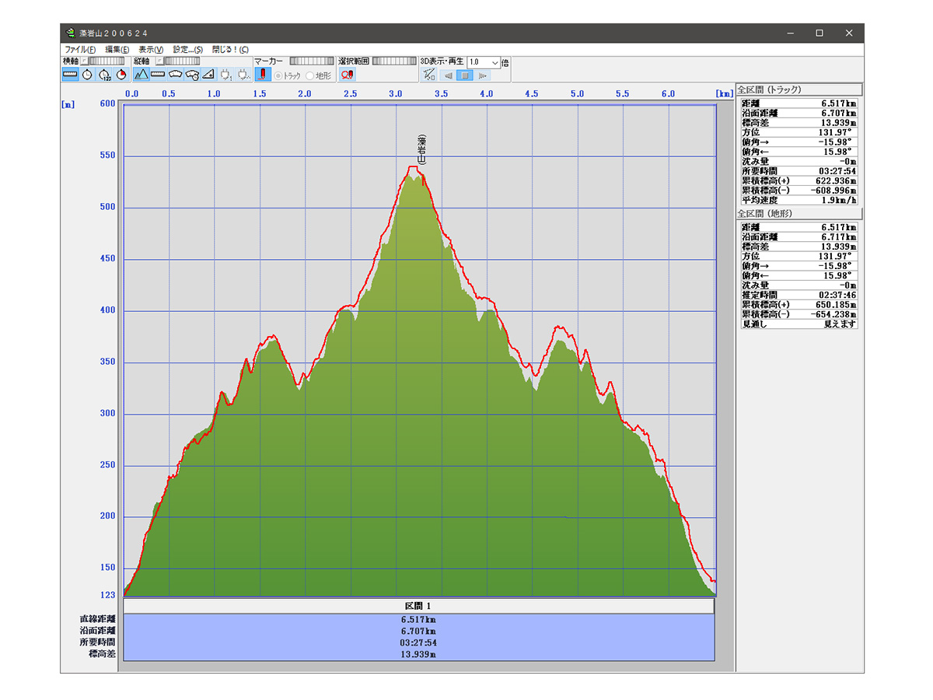Select the 地形 radio button
Screen dimensions: 933x700
(310, 75)
